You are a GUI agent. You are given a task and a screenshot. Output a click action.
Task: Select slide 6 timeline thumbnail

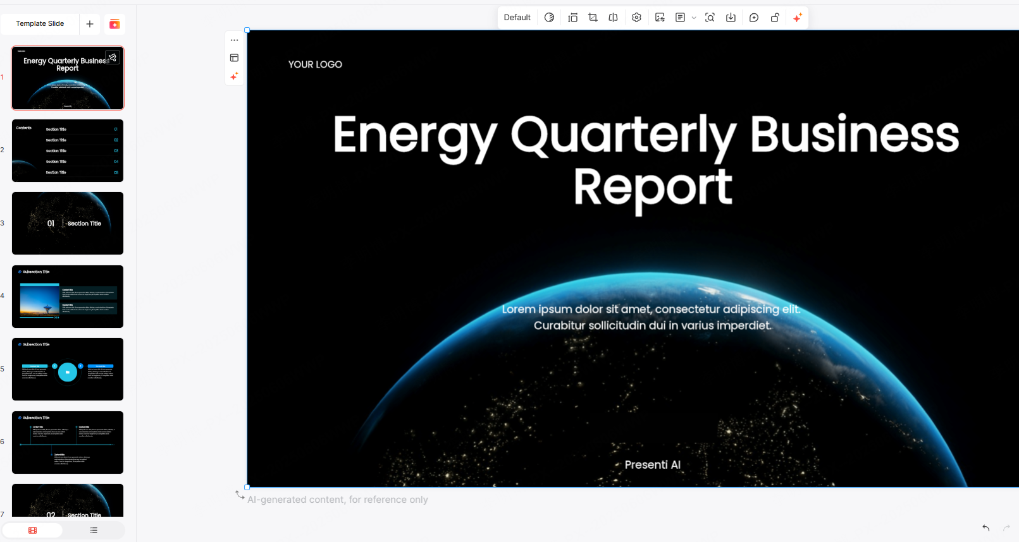tap(68, 442)
